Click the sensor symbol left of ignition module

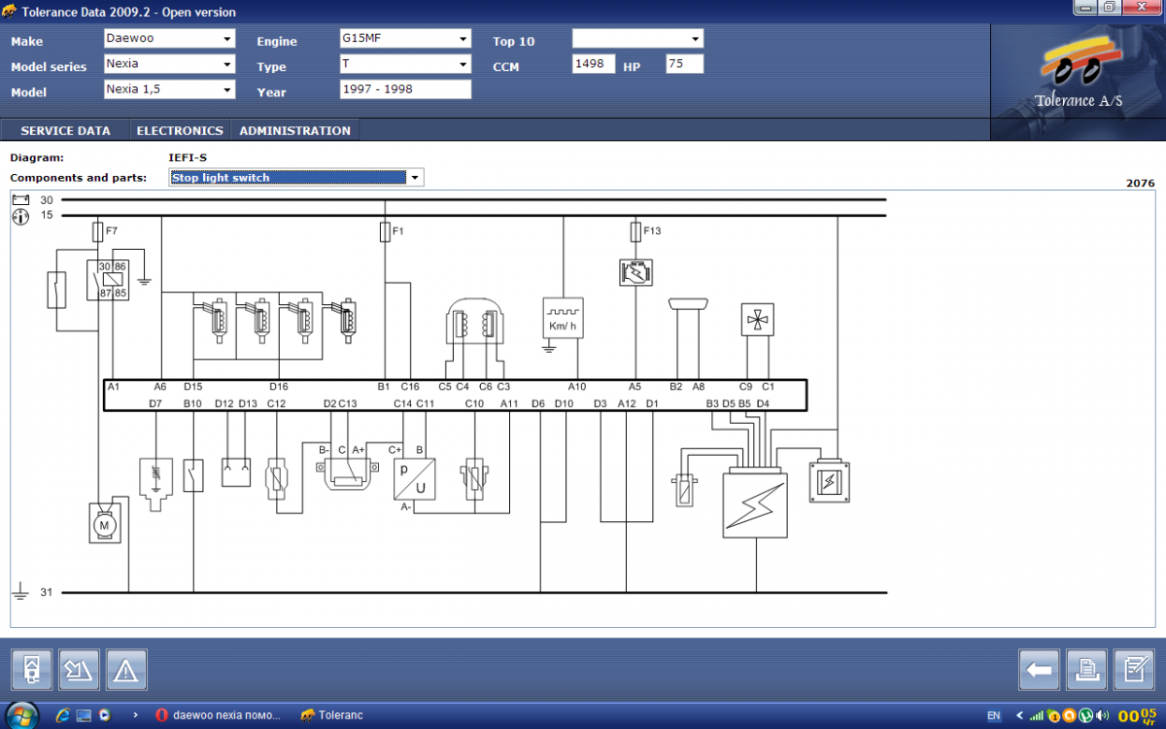point(683,489)
